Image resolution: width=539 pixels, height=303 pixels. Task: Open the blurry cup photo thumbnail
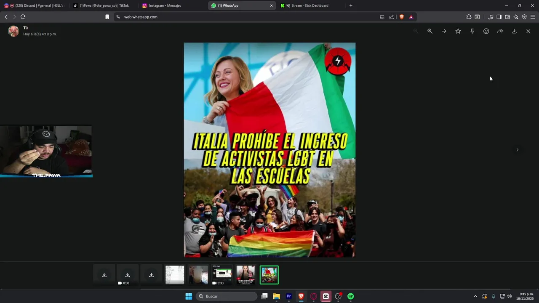pos(198,275)
